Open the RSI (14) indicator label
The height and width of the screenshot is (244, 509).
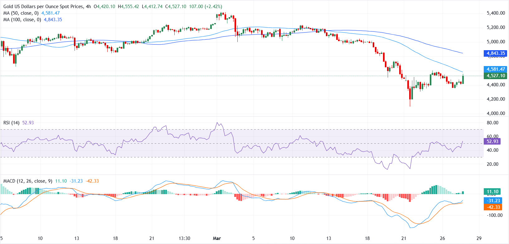point(12,123)
